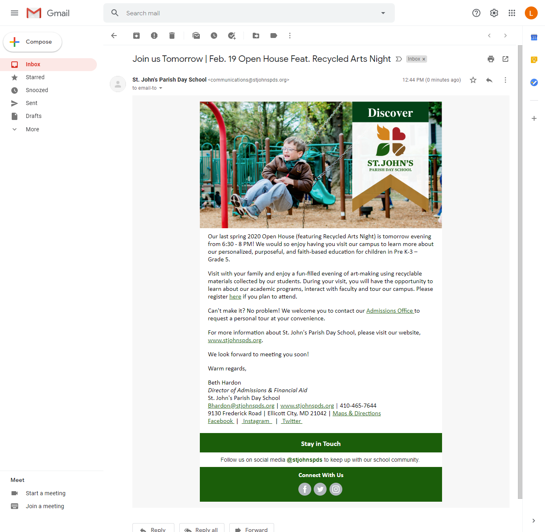The image size is (545, 532).
Task: Remove the Inbox label from the email
Action: pyautogui.click(x=423, y=59)
